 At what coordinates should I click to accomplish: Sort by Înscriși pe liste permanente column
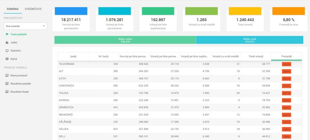pos(134,56)
